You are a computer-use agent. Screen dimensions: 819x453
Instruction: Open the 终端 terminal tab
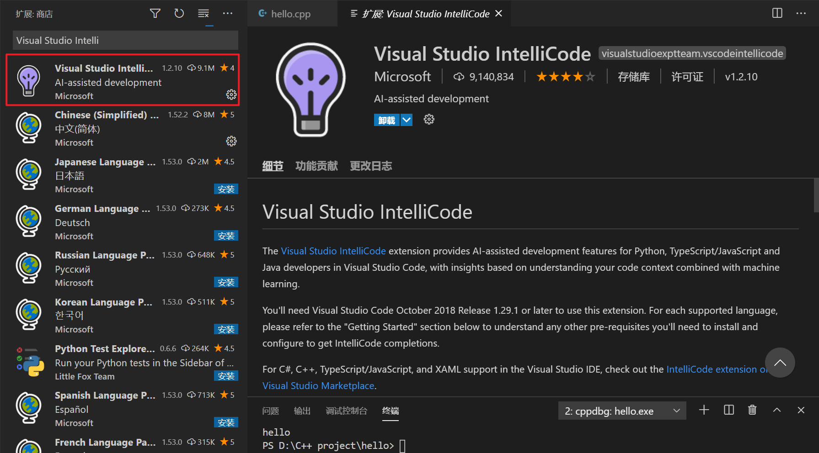[x=391, y=411]
